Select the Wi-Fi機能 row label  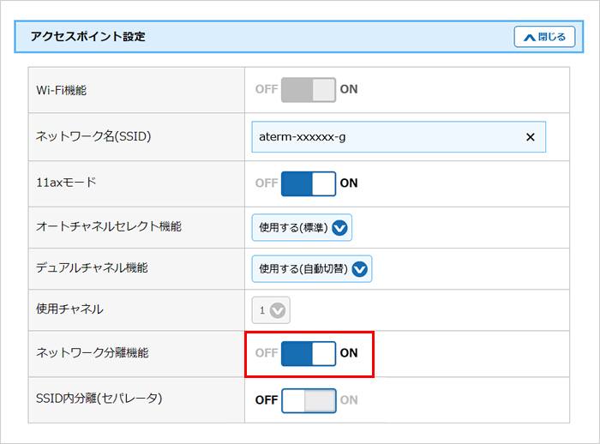[61, 89]
